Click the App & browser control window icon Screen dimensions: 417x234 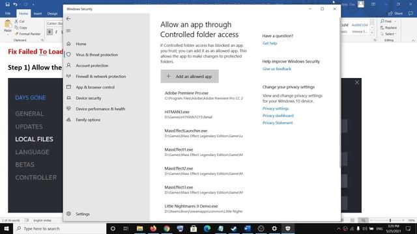[x=68, y=86]
